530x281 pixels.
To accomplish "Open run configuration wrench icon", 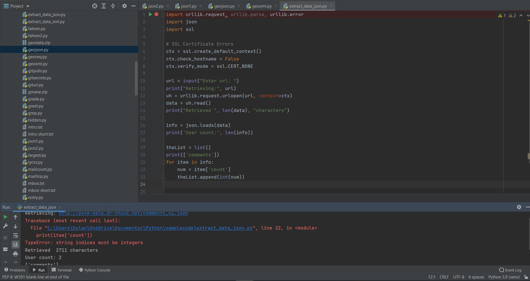I will (x=5, y=226).
